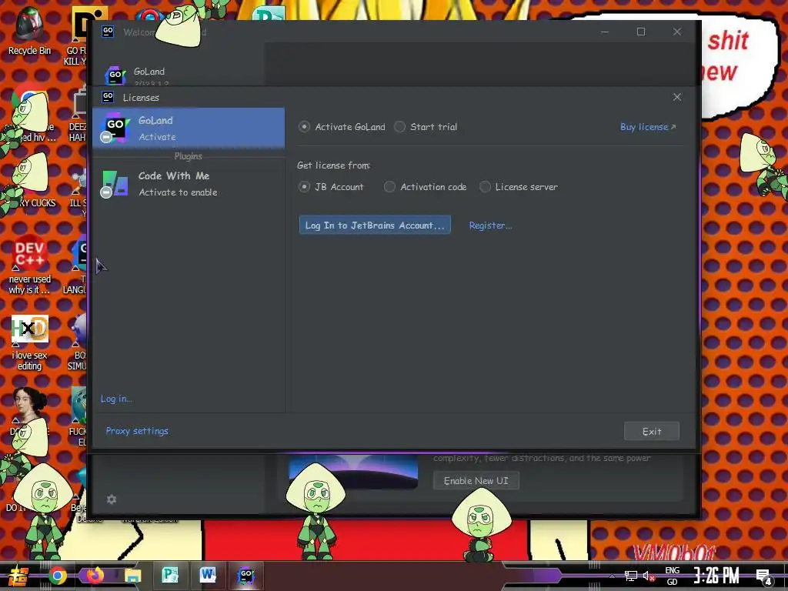
Task: Maximize the Welcome to GoLand window
Action: (x=641, y=32)
